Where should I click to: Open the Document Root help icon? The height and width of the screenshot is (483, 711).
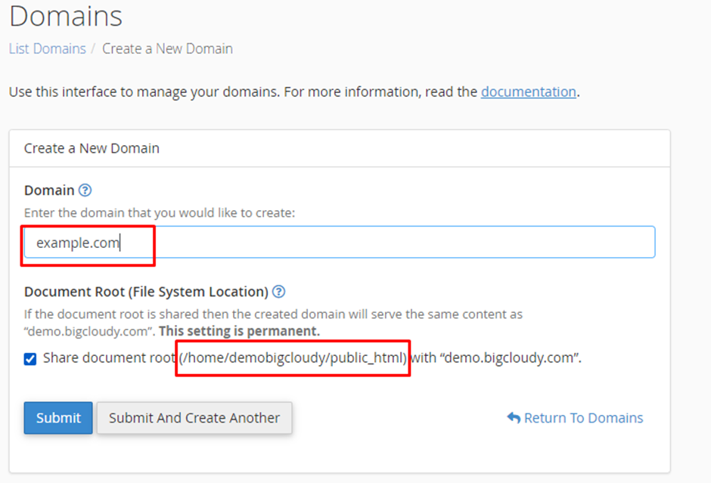point(278,292)
